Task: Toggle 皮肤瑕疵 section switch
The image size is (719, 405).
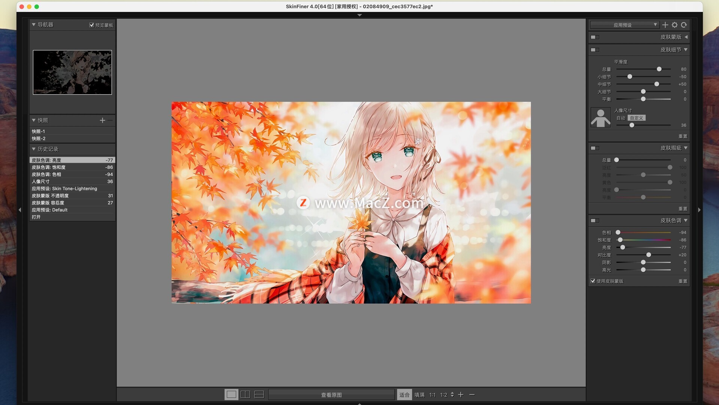Action: (x=595, y=148)
